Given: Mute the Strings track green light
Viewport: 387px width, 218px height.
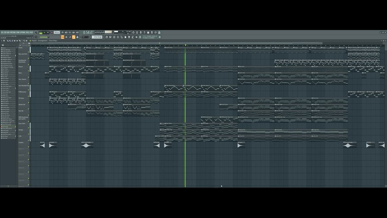Looking at the screenshot, I should [x=28, y=134].
